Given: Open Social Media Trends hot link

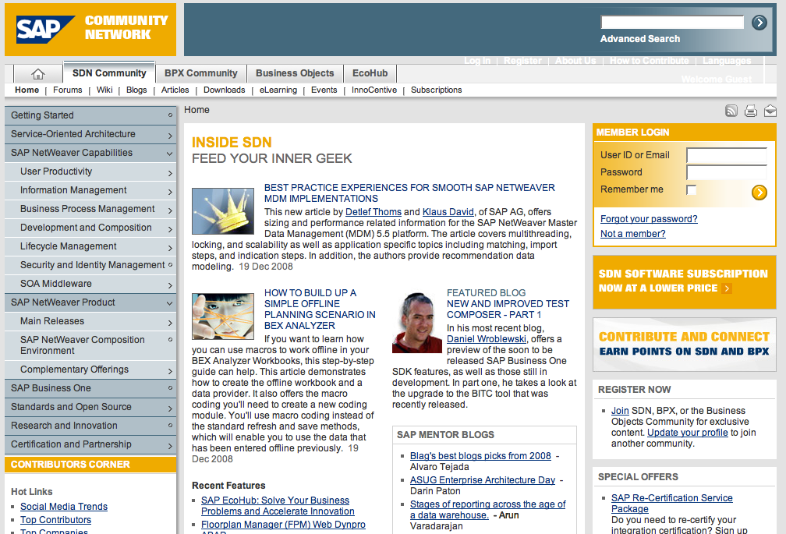Looking at the screenshot, I should coord(64,507).
